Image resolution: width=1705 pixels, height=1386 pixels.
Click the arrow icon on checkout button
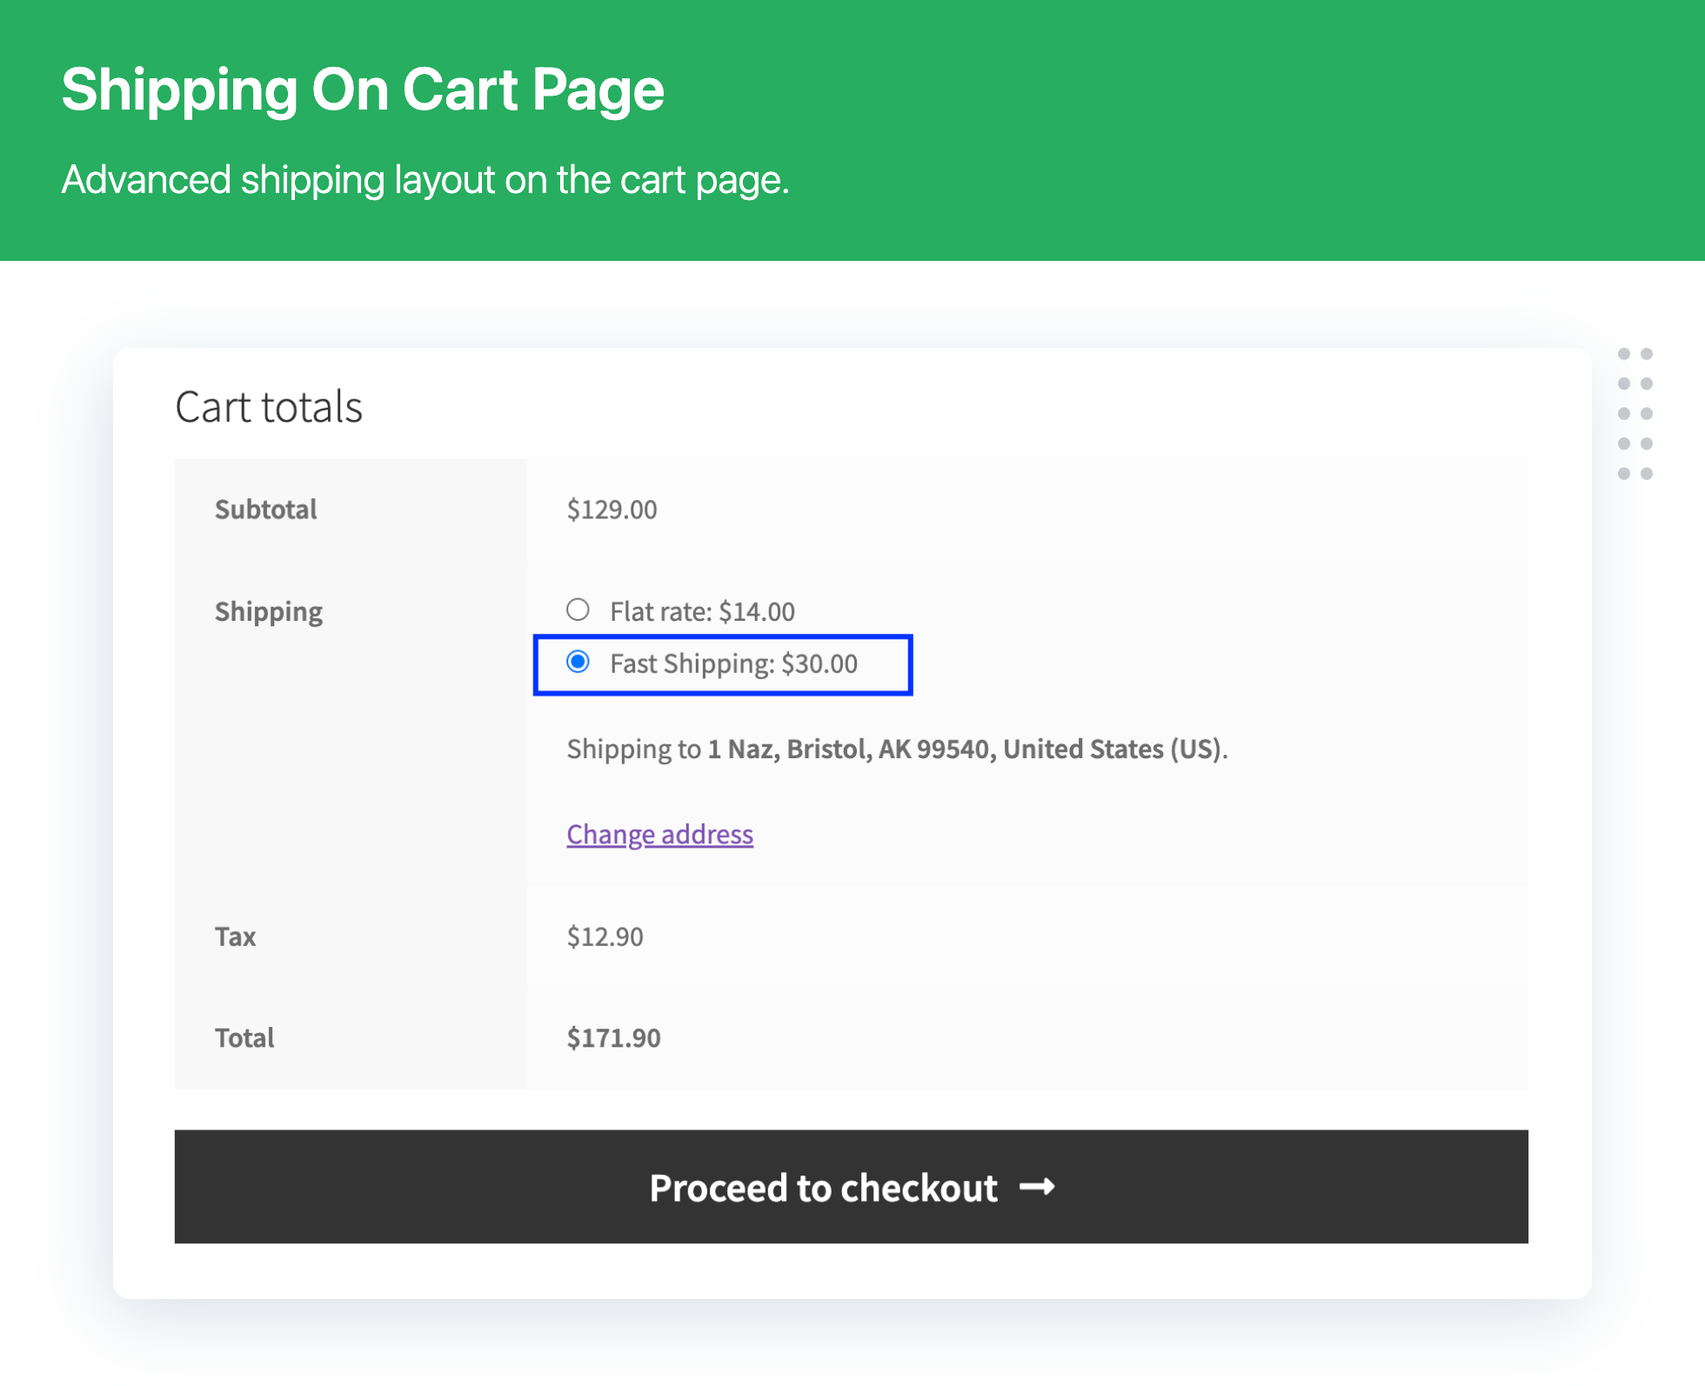coord(1037,1187)
